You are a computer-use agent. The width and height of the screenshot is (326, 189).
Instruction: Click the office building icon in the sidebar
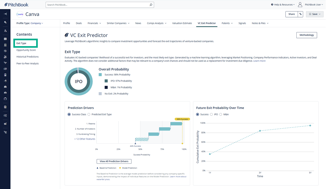pos(5,45)
